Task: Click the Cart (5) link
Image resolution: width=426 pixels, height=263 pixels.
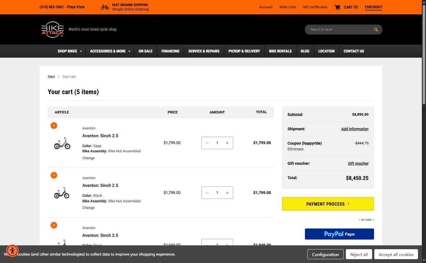Action: (x=351, y=7)
